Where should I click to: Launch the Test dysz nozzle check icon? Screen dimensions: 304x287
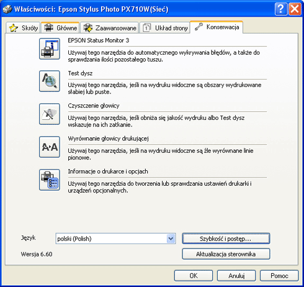50,81
